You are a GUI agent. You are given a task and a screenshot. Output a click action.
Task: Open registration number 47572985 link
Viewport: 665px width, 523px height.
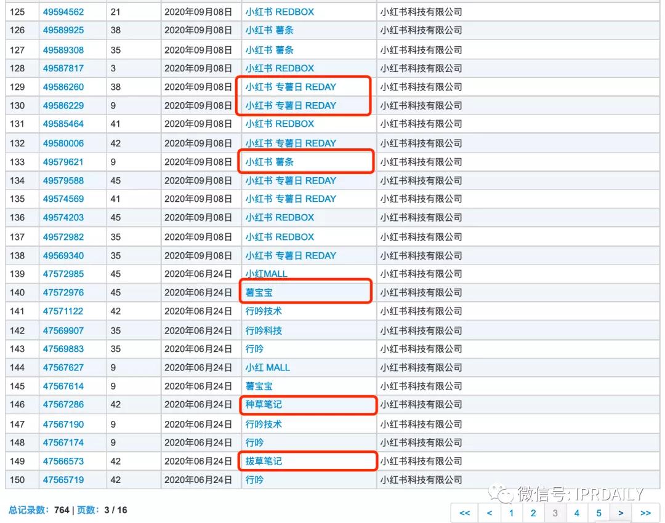coord(63,274)
